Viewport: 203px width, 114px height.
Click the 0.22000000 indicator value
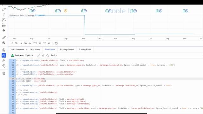(40, 16)
